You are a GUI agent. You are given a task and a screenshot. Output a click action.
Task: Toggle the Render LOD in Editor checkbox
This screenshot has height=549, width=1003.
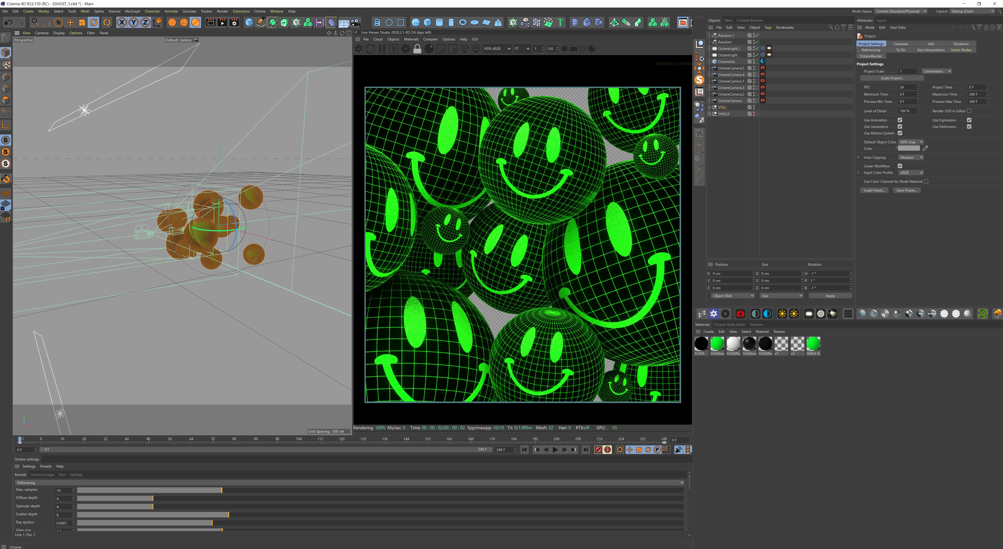tap(969, 110)
